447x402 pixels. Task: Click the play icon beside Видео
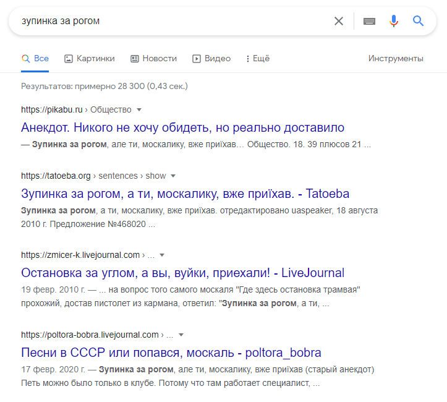pyautogui.click(x=197, y=59)
